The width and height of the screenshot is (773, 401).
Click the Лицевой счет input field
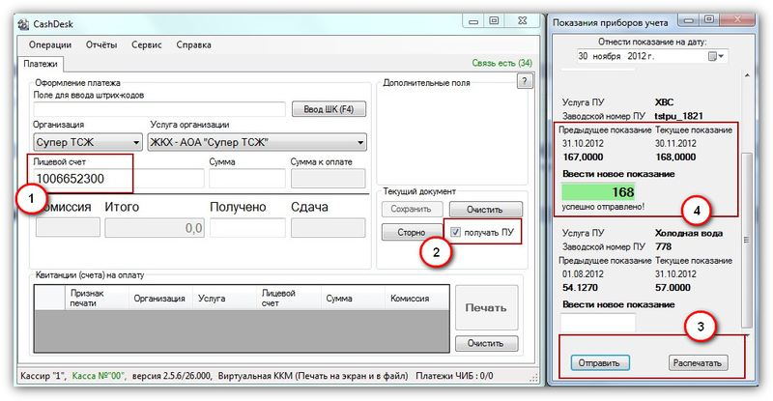82,179
